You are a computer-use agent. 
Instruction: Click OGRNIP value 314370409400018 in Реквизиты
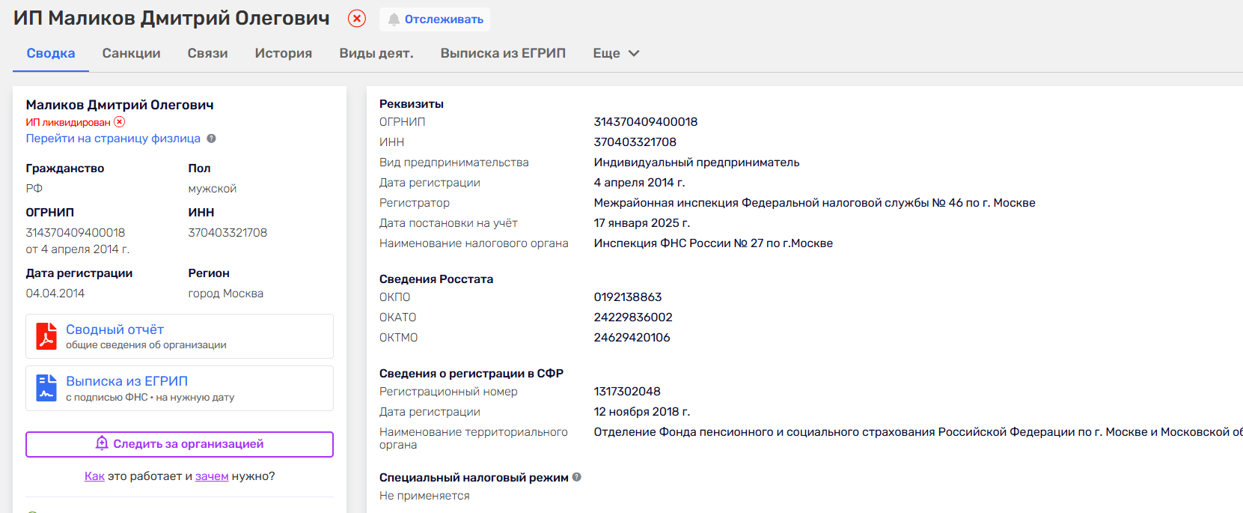646,122
